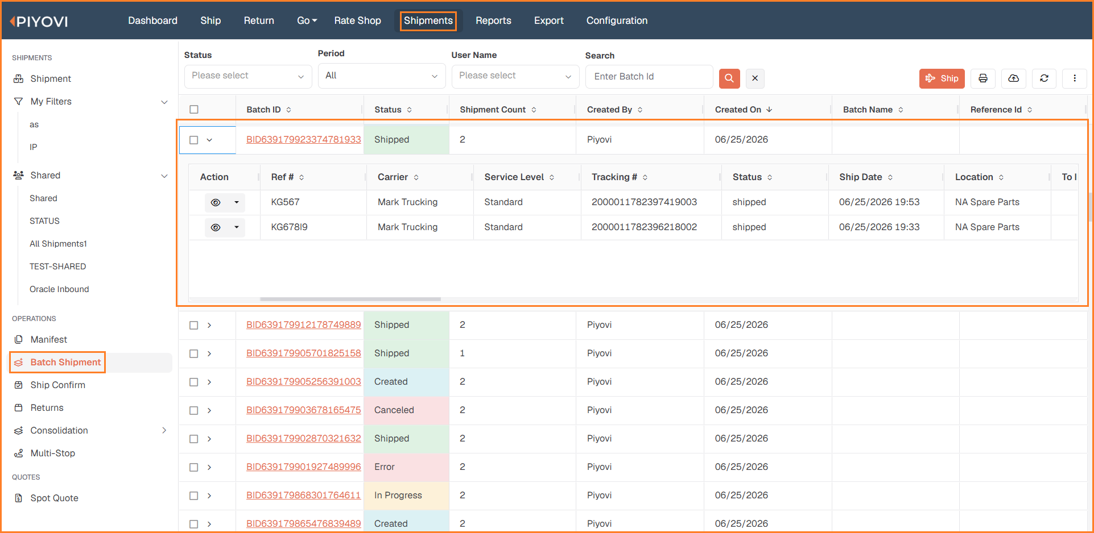Click the cloud upload icon

(1014, 78)
